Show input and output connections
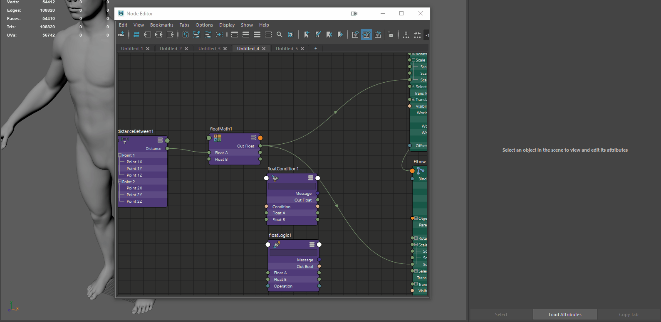This screenshot has width=661, height=322. tap(158, 34)
